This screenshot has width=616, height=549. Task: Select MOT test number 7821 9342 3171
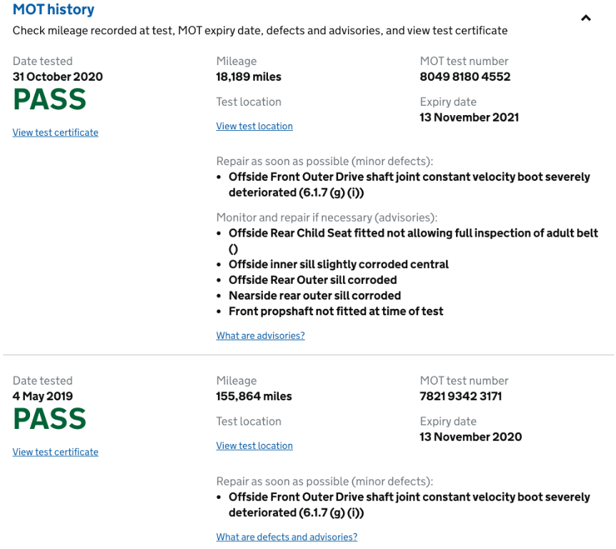tap(460, 397)
